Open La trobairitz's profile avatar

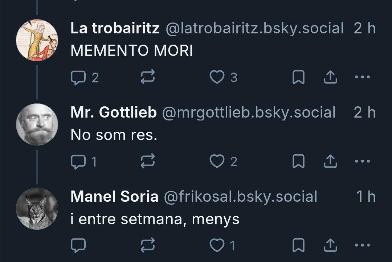[37, 40]
